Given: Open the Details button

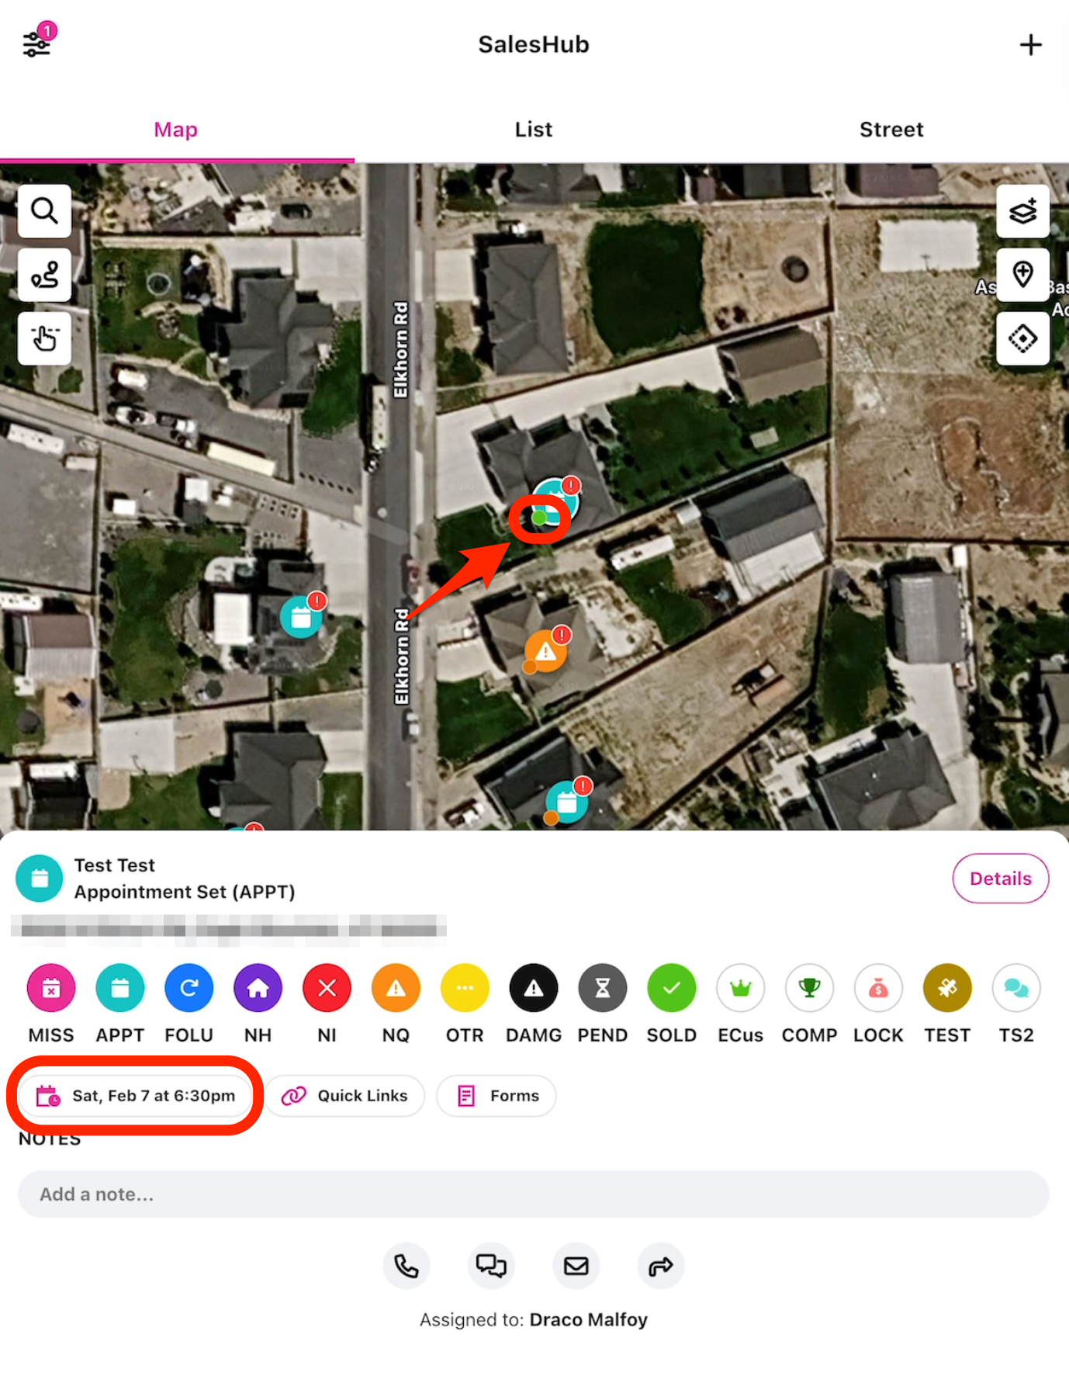Looking at the screenshot, I should [1000, 879].
